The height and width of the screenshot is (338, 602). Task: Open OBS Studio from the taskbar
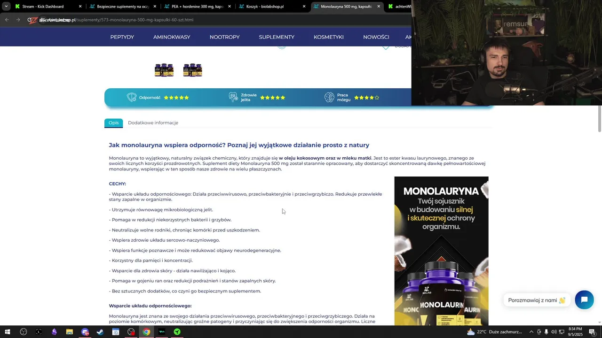[23, 332]
